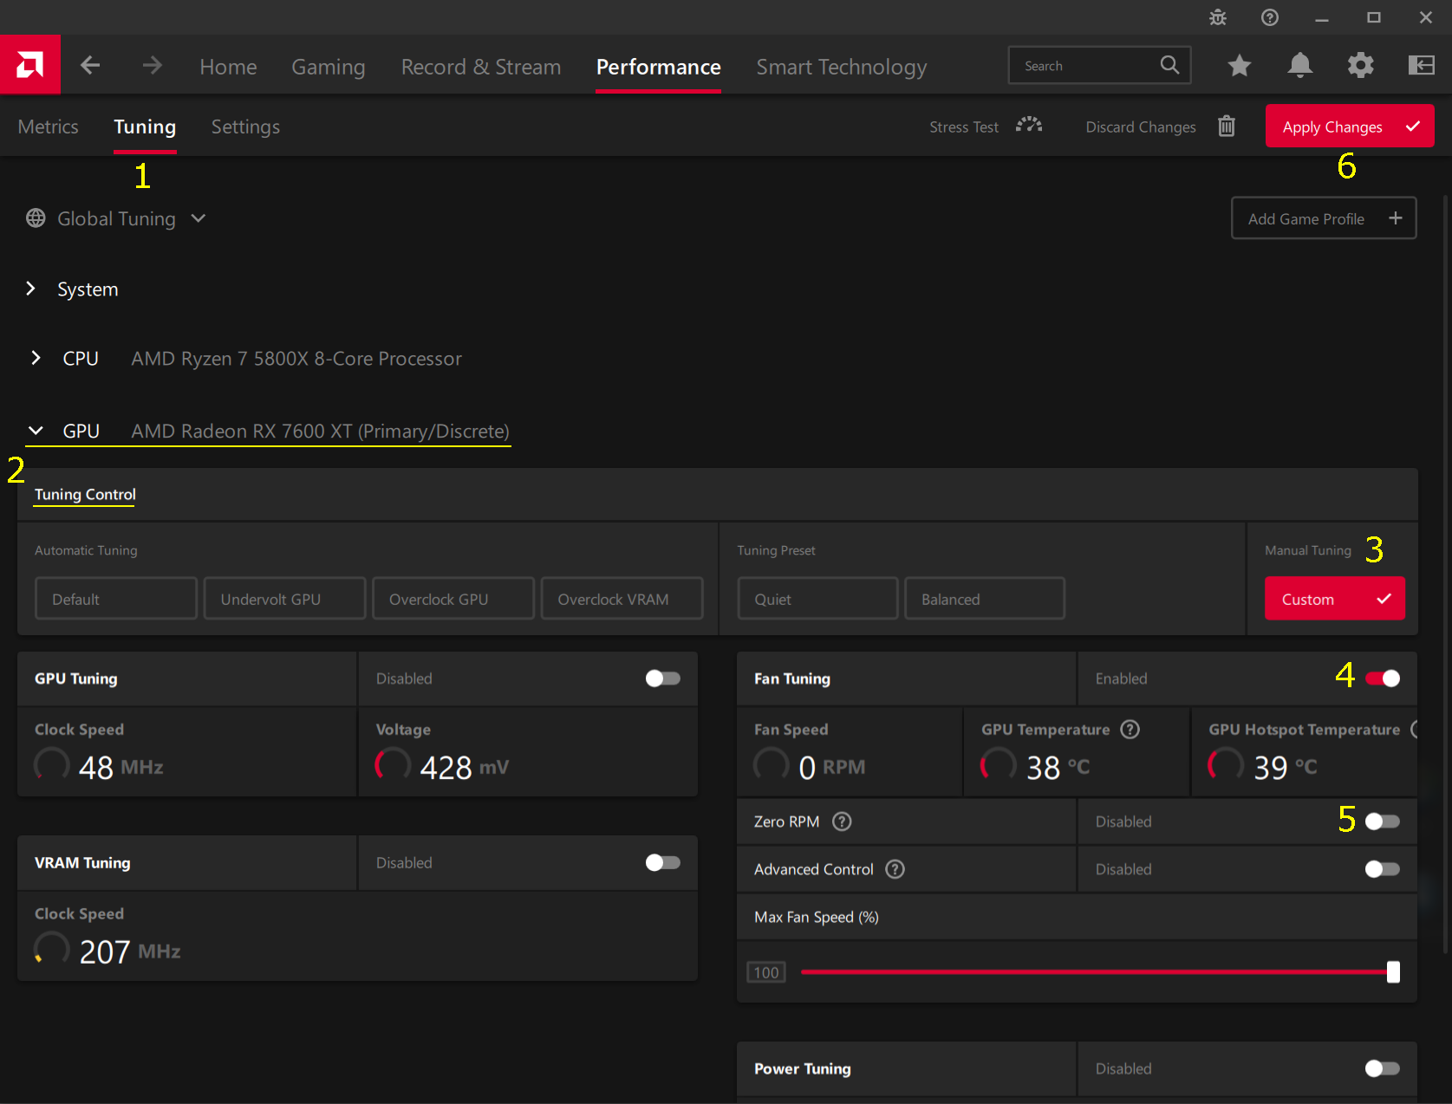
Task: Open the Zero RPM help icon
Action: pyautogui.click(x=842, y=822)
